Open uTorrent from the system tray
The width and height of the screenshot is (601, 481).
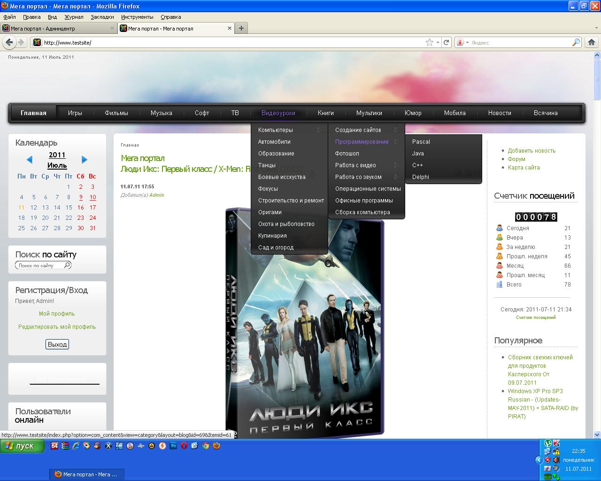click(547, 443)
